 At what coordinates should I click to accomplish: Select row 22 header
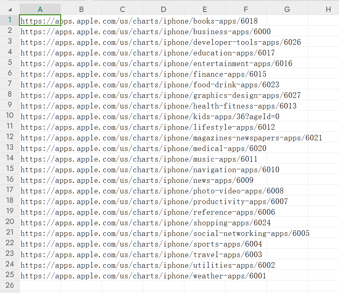[10, 243]
